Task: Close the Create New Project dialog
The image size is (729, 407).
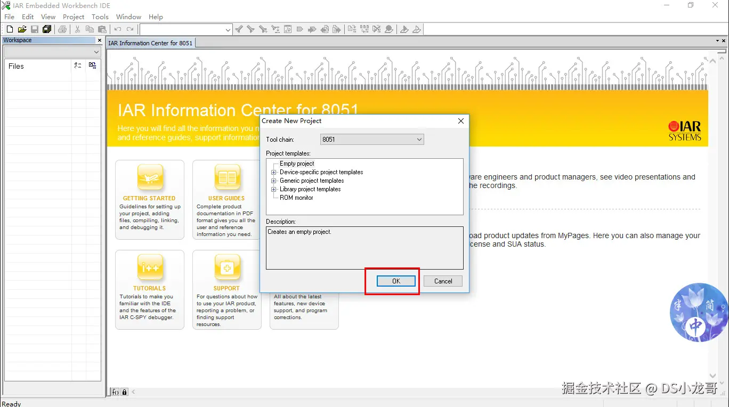Action: (x=461, y=121)
